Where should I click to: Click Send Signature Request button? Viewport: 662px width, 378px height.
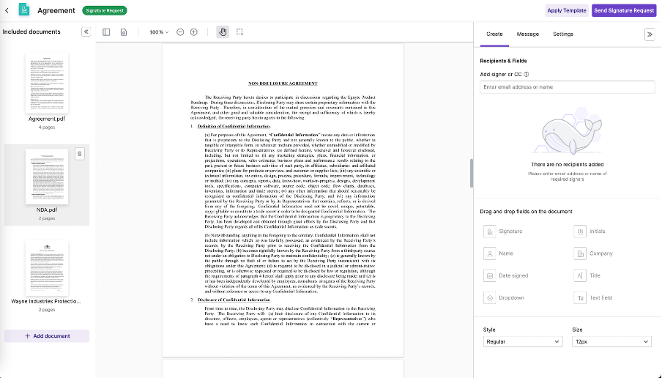[624, 10]
